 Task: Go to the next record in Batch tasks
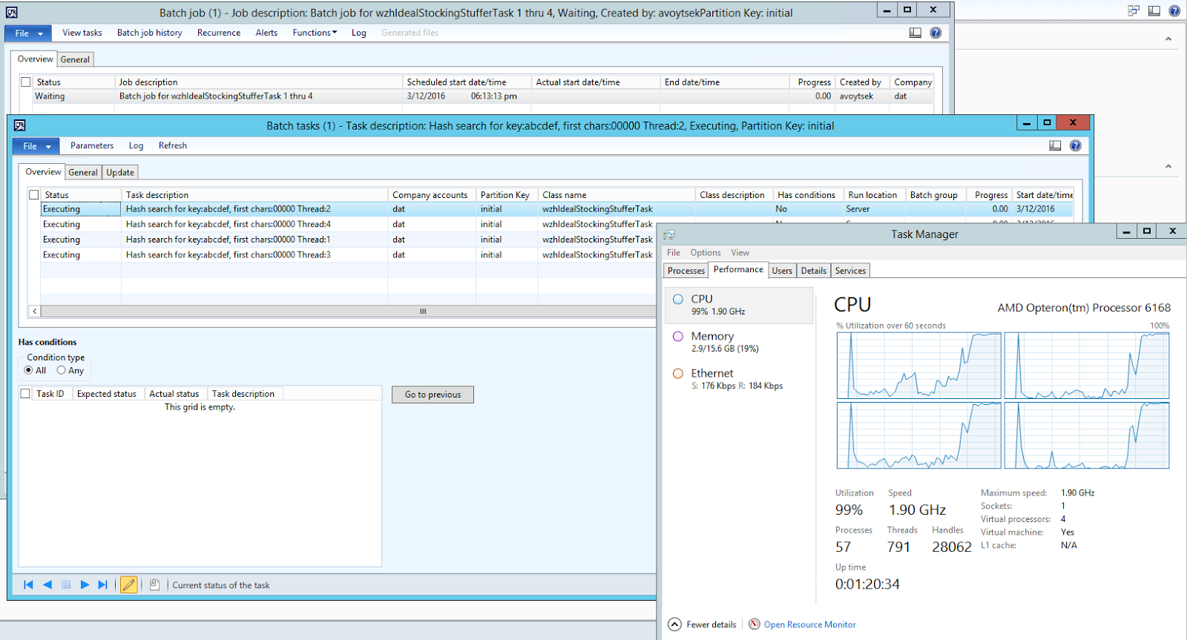(85, 584)
